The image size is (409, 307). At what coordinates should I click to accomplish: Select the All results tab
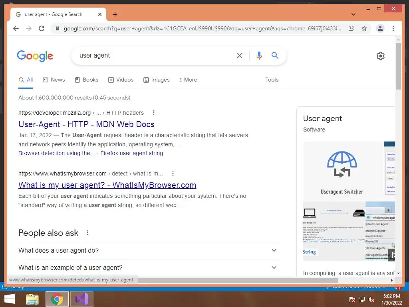[26, 80]
